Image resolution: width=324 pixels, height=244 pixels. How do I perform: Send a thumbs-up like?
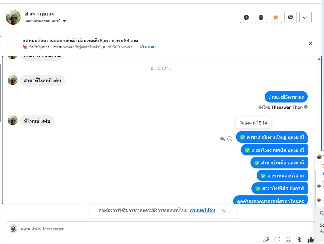[x=311, y=240]
